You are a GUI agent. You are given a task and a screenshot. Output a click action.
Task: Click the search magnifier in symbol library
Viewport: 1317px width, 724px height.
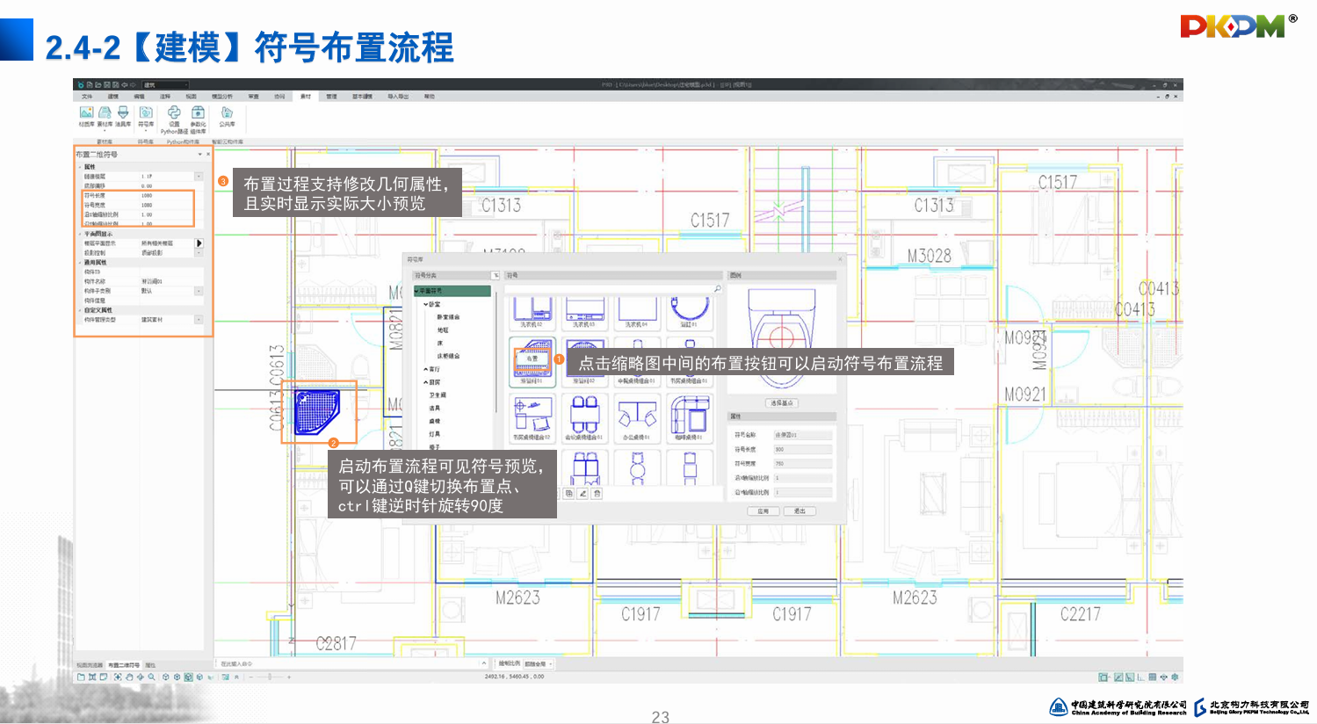[717, 289]
